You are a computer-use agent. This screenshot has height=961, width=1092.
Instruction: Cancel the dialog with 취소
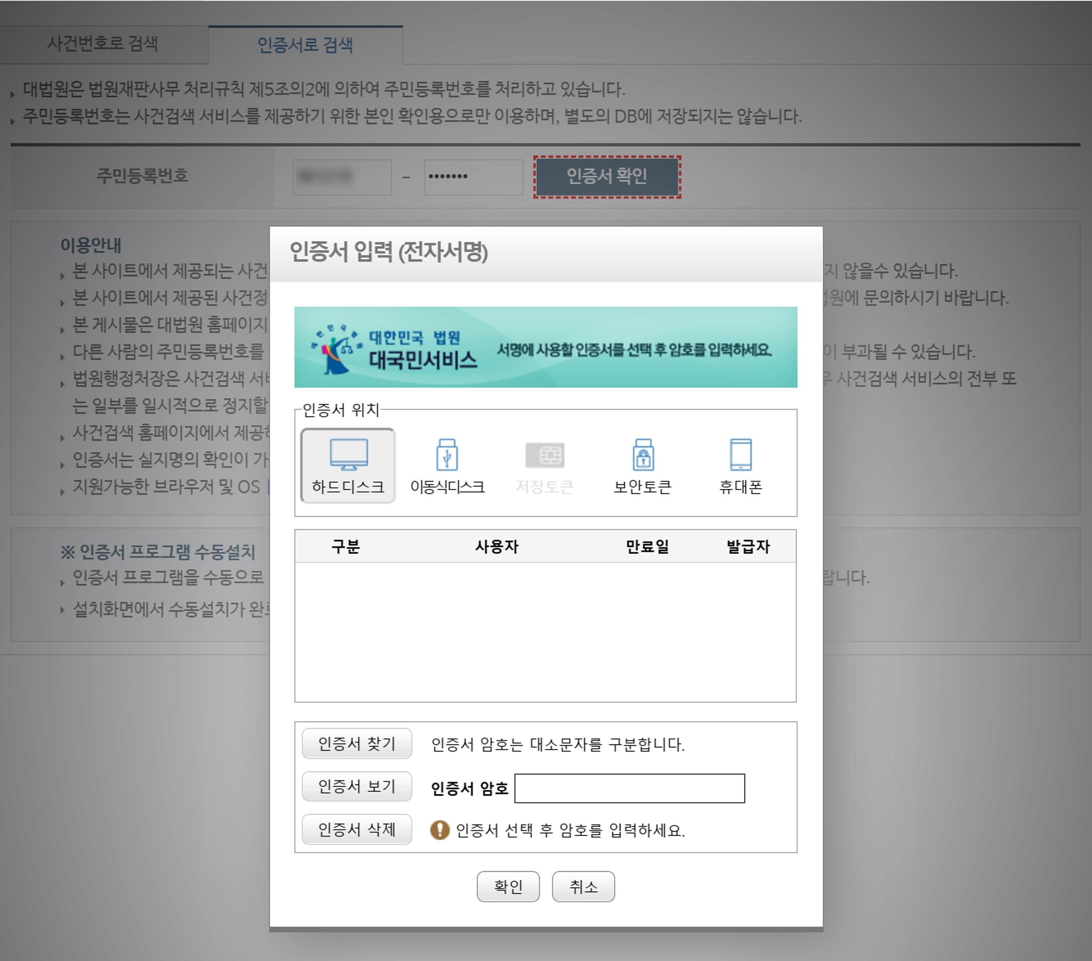(x=583, y=887)
